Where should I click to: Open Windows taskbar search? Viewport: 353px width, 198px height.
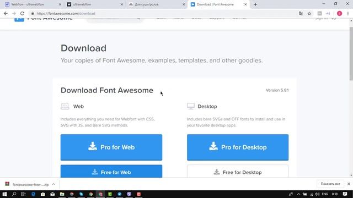tap(14, 194)
